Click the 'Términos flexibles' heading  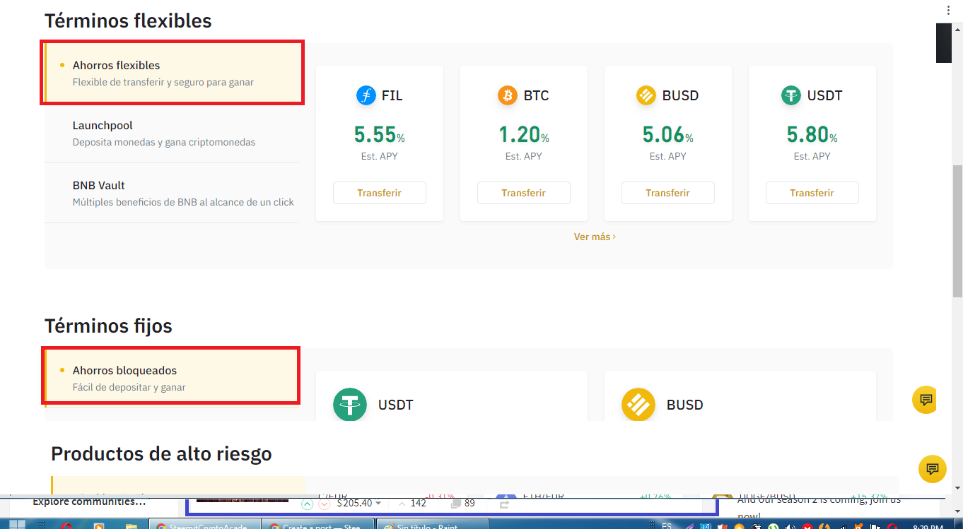tap(128, 20)
